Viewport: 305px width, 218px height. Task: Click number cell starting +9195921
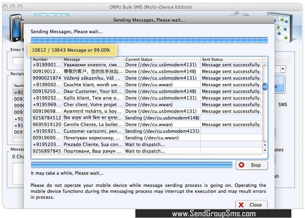[47, 131]
